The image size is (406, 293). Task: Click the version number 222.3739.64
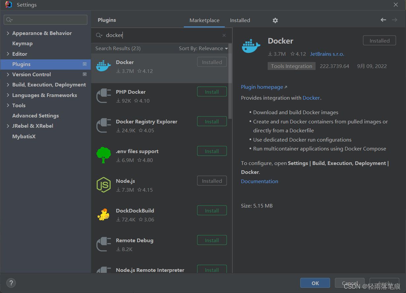tap(334, 66)
